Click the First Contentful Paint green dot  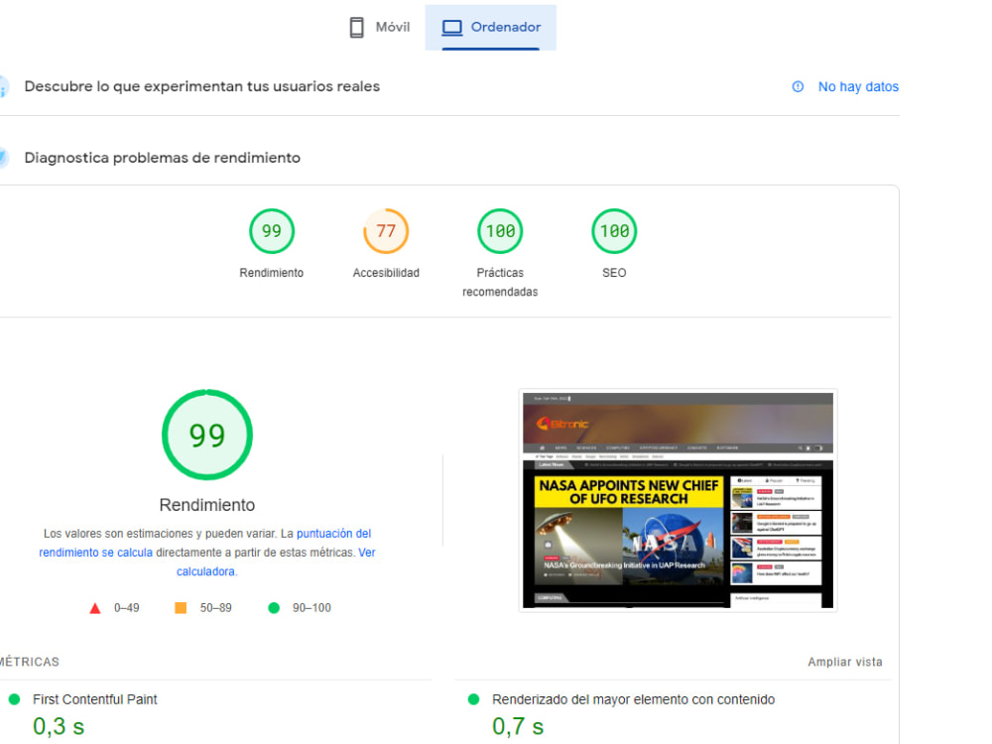click(x=14, y=699)
